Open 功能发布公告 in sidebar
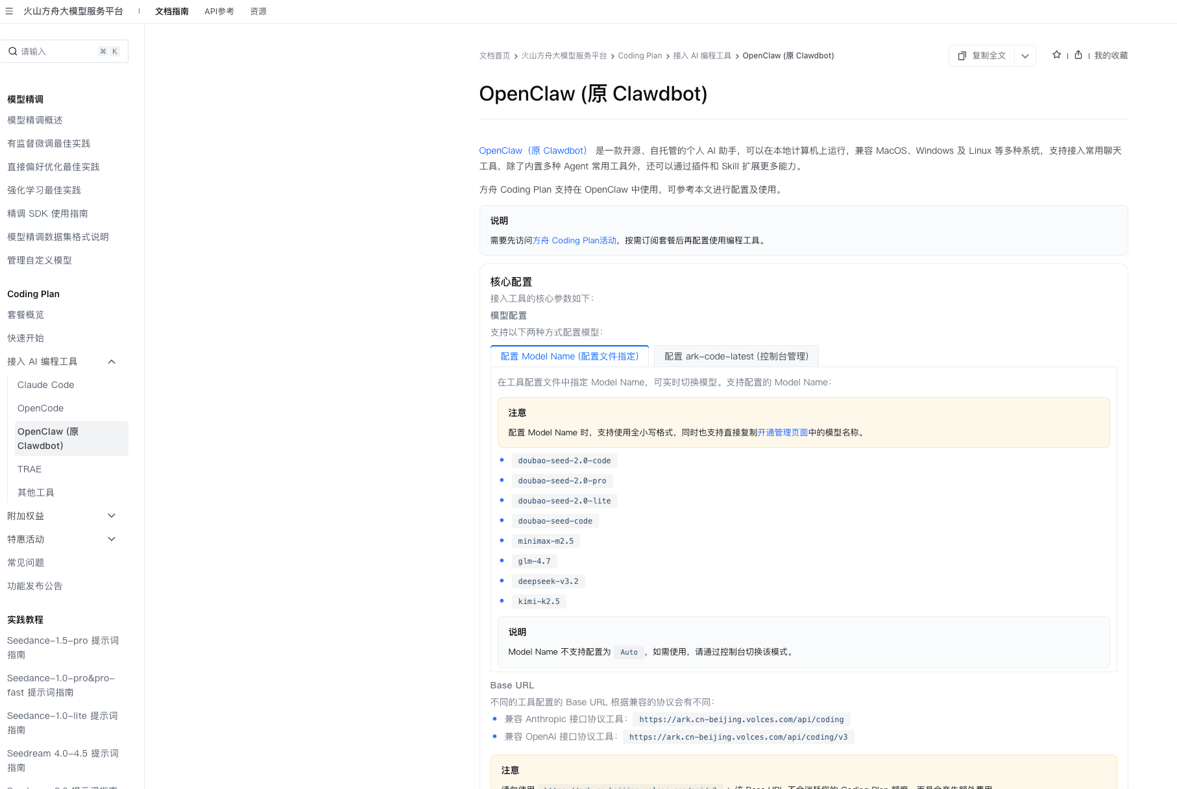This screenshot has height=789, width=1177. 35,586
